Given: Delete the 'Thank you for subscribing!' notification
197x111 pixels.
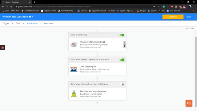Looking at the screenshot, I should click(124, 46).
